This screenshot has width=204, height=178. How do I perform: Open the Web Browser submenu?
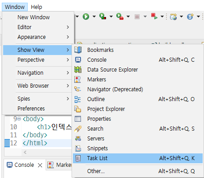click(x=38, y=86)
